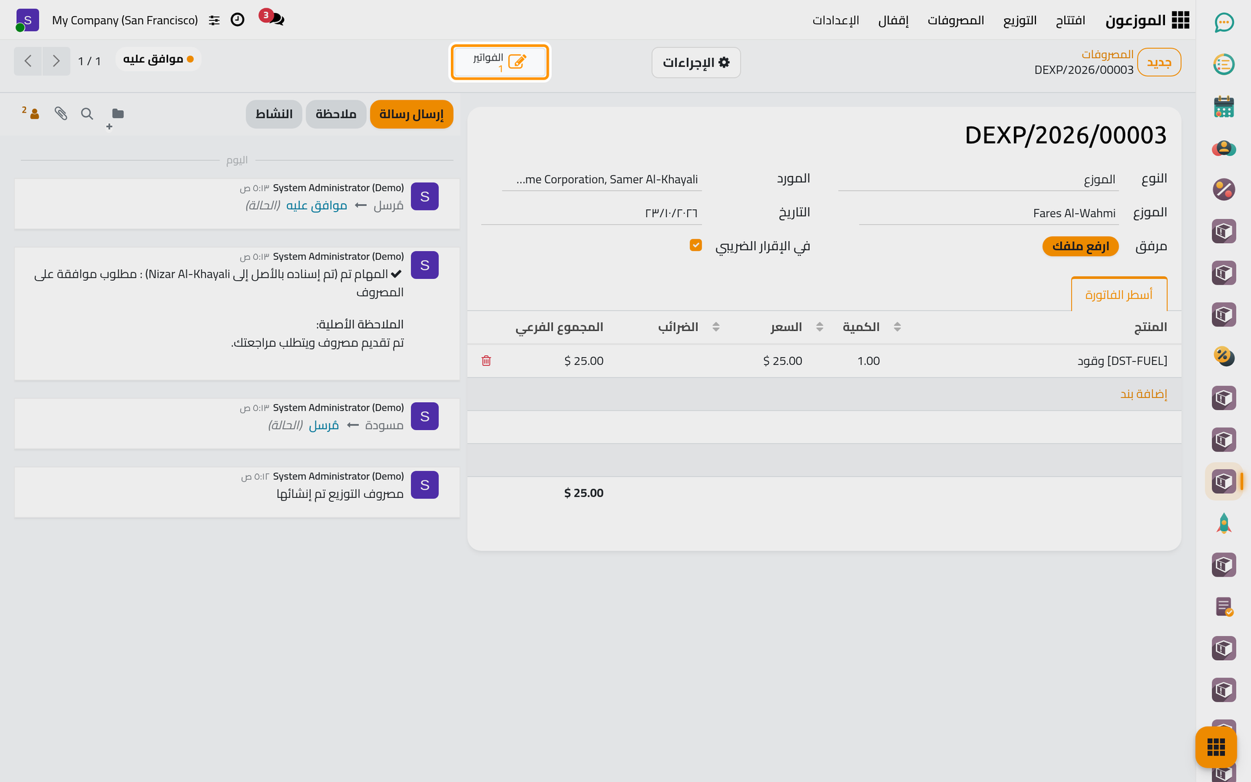
Task: Sort by the الكمية column arrows
Action: coord(897,327)
